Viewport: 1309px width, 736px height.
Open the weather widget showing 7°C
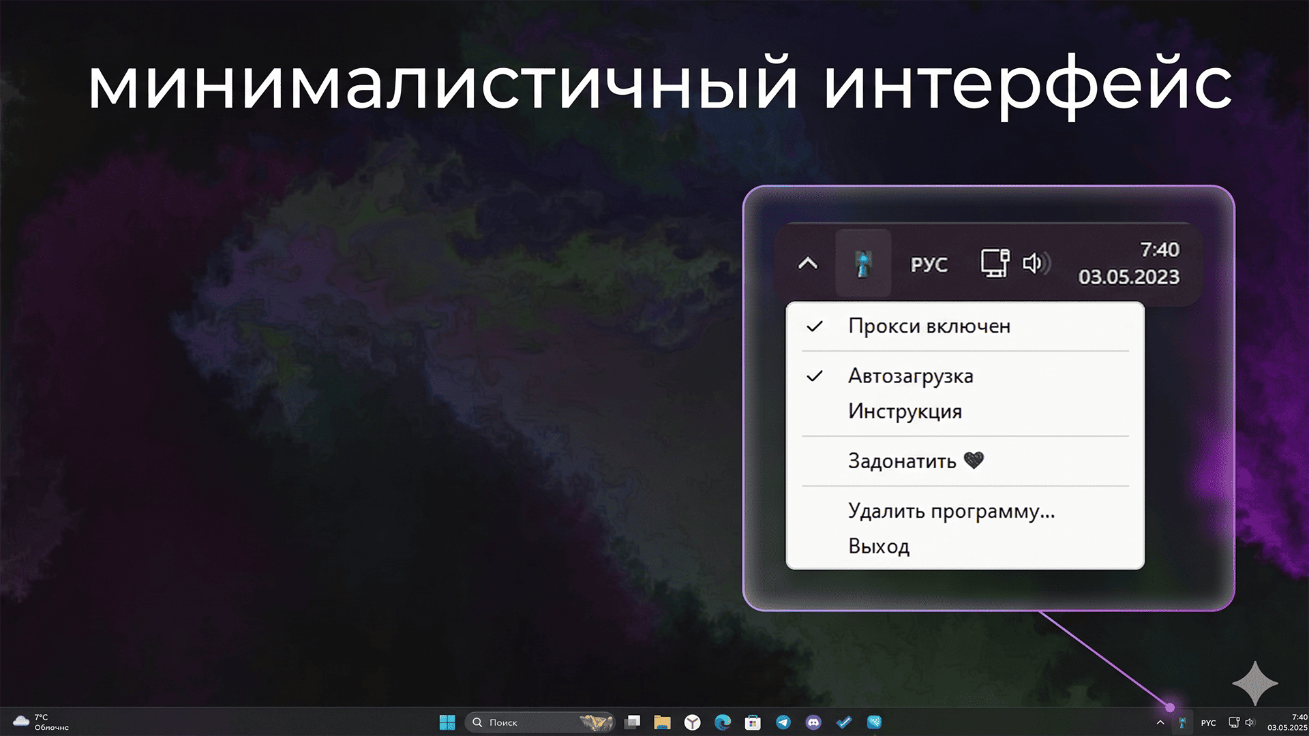(41, 722)
